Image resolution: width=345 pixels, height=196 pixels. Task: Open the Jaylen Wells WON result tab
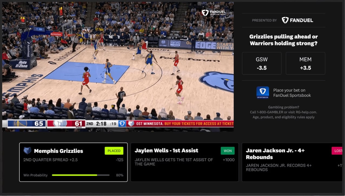click(x=228, y=151)
